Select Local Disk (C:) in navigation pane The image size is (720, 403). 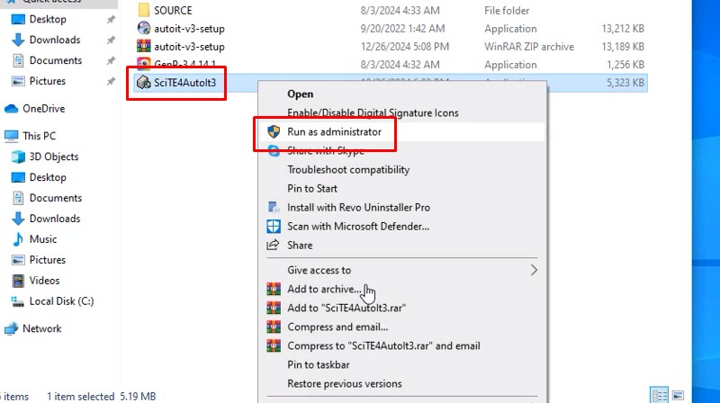(x=61, y=301)
